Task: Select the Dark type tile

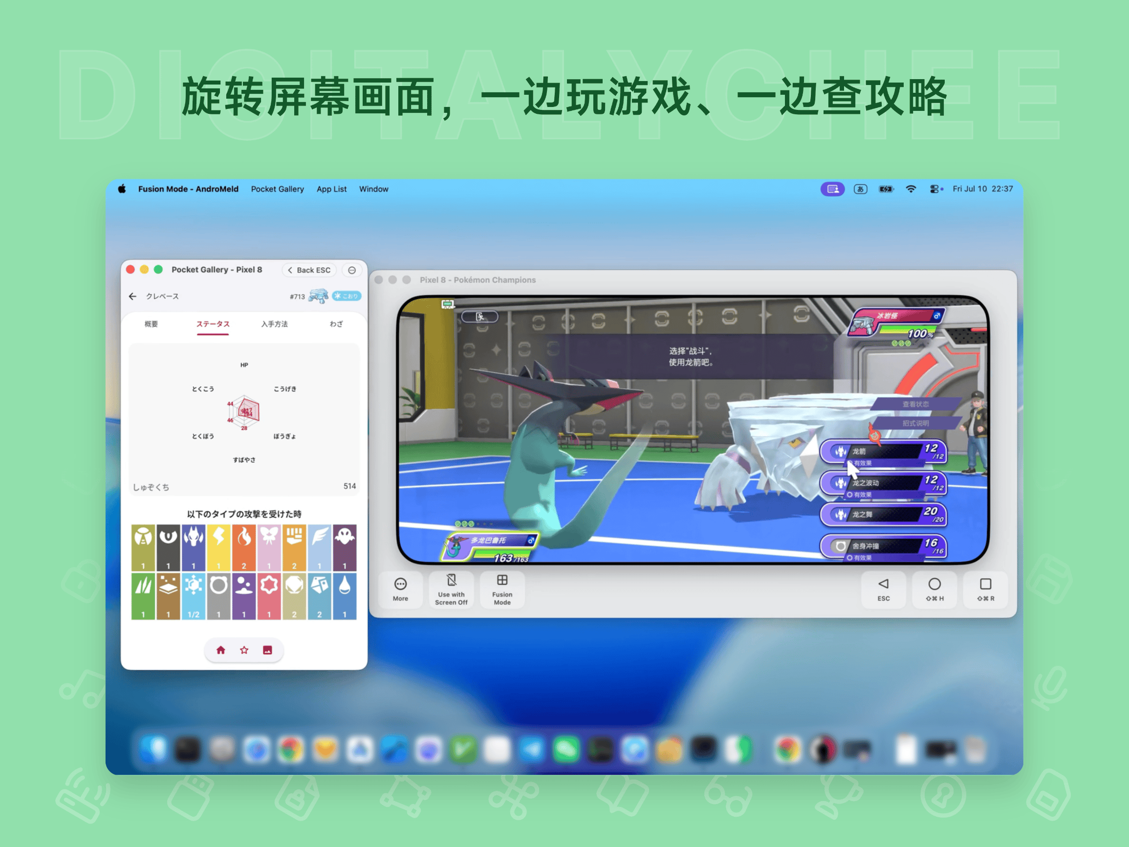Action: 168,548
